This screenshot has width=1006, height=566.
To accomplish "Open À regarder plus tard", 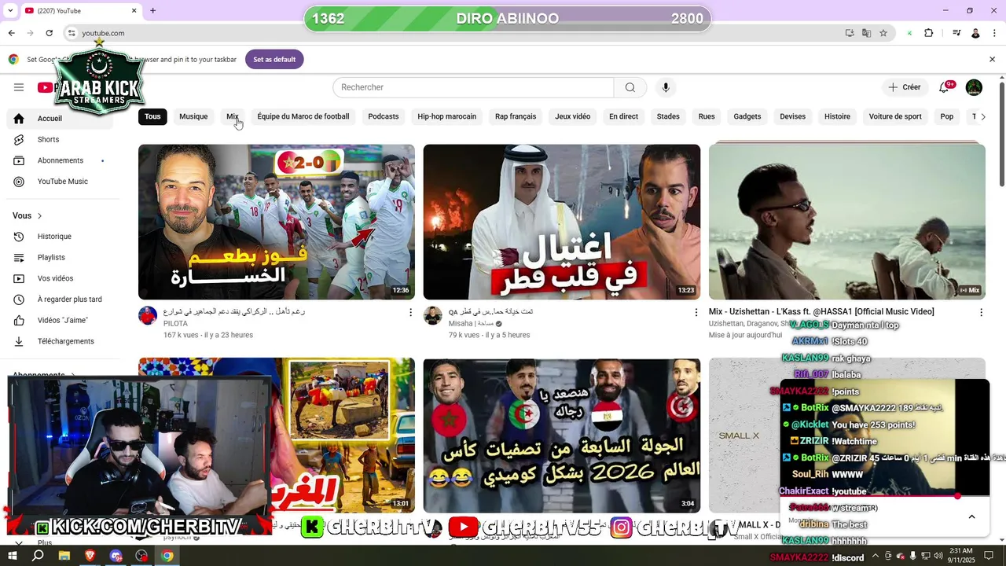I will coord(60,300).
